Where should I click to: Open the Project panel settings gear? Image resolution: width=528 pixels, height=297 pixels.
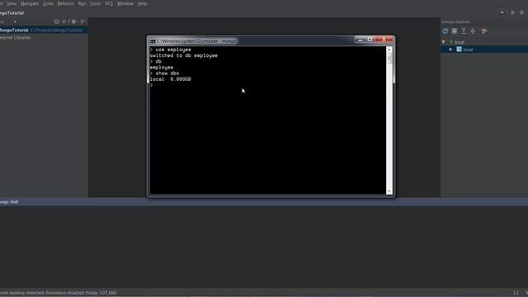73,21
